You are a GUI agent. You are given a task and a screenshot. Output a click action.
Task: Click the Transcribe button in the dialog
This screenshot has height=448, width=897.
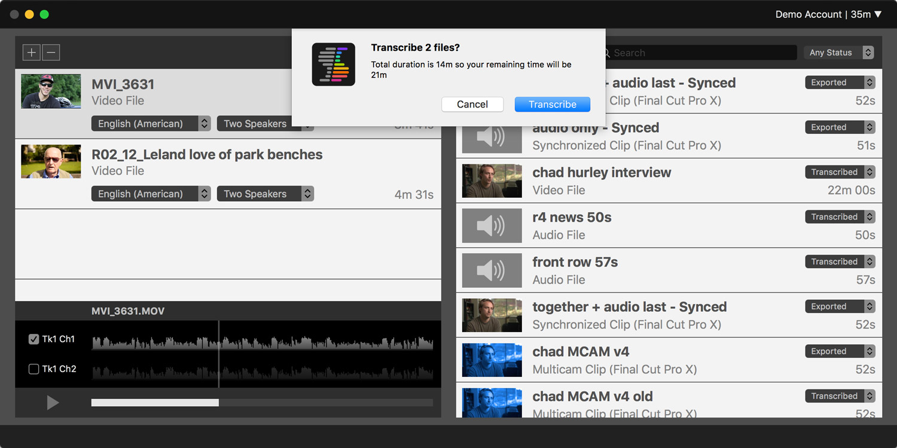coord(552,105)
